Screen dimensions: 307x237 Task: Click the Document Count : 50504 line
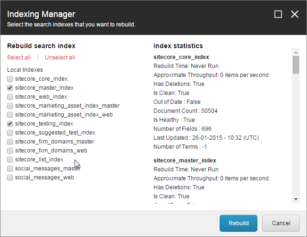click(x=186, y=111)
